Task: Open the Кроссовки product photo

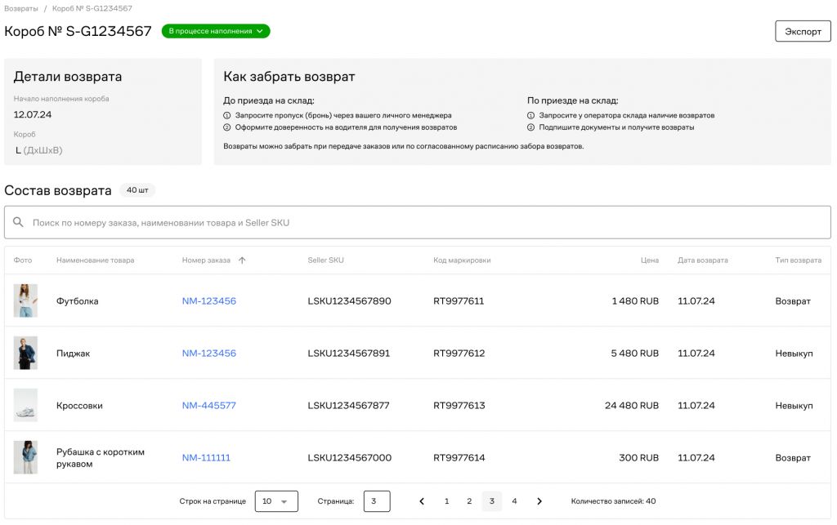Action: [x=25, y=405]
